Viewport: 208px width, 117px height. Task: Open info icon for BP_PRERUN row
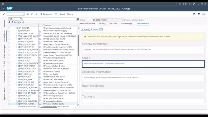click(x=40, y=31)
